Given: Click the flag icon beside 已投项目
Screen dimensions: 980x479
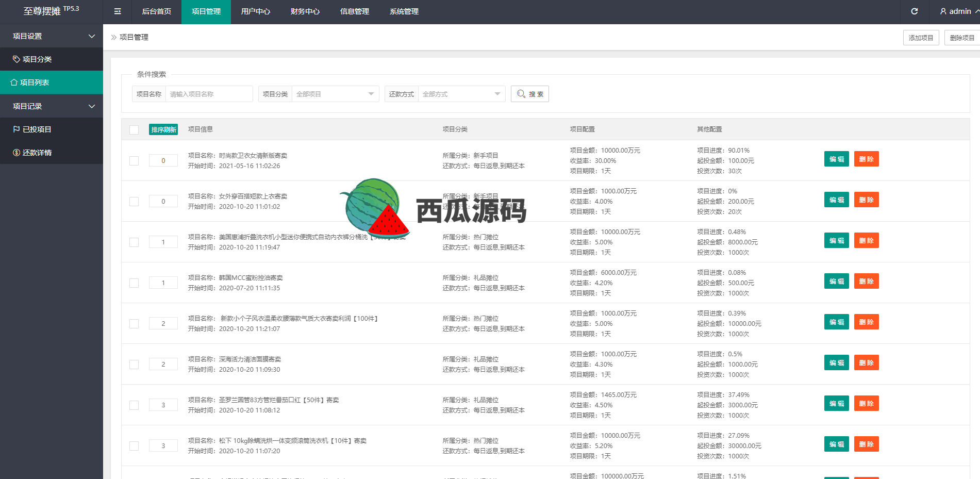Looking at the screenshot, I should click(x=16, y=129).
